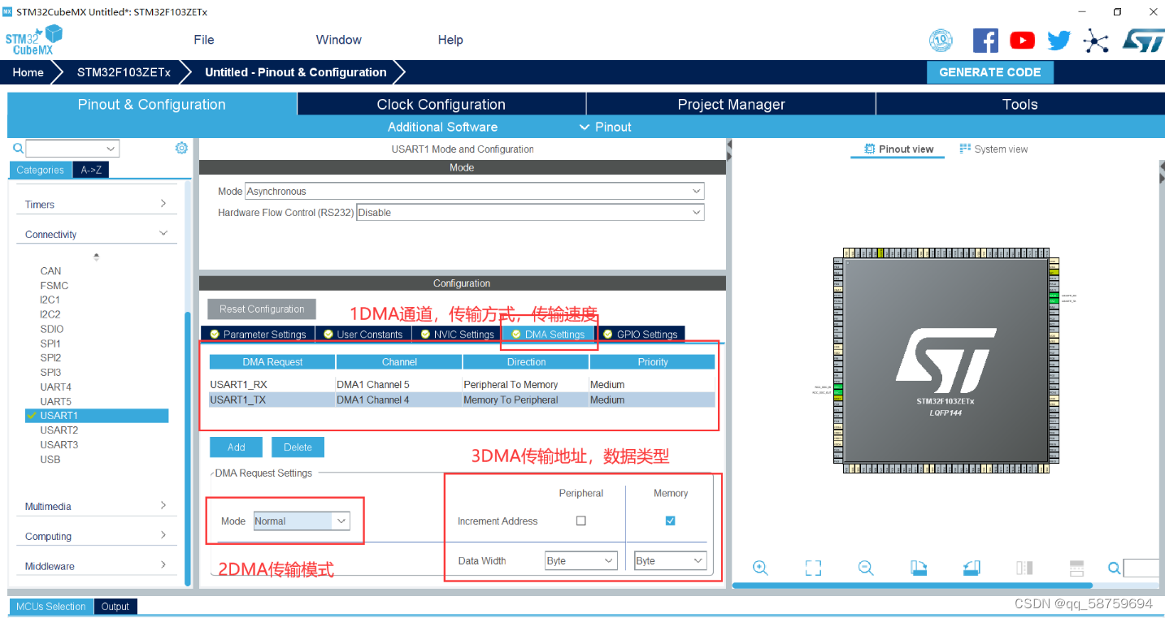Click the settings gear above the Categories panel
Screen dimensions: 1165x618
181,147
